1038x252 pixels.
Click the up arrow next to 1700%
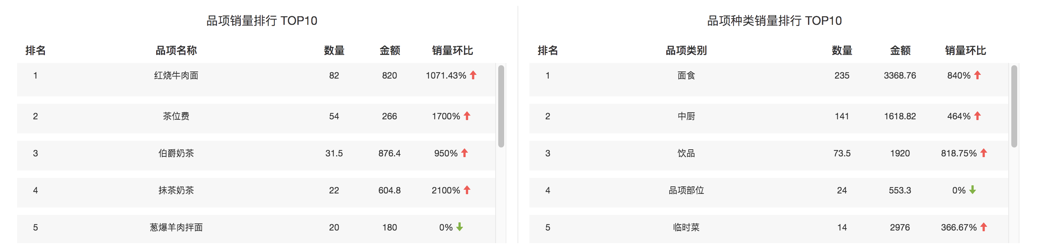click(x=467, y=116)
